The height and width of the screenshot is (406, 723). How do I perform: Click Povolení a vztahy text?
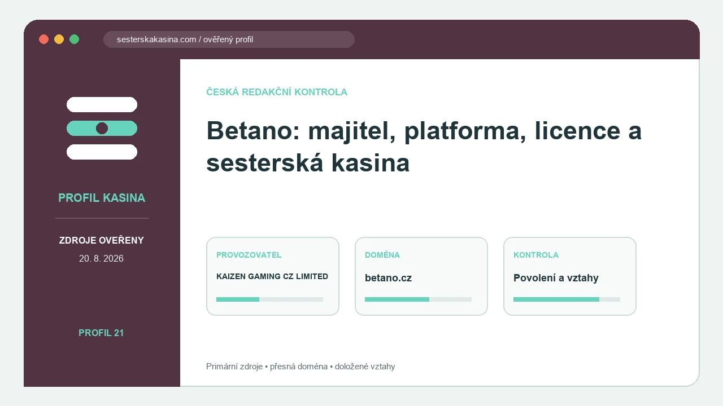556,279
